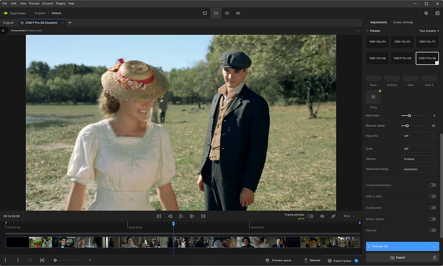Enable SDR to HDR
Viewport: 443px width, 266px height.
[432, 196]
